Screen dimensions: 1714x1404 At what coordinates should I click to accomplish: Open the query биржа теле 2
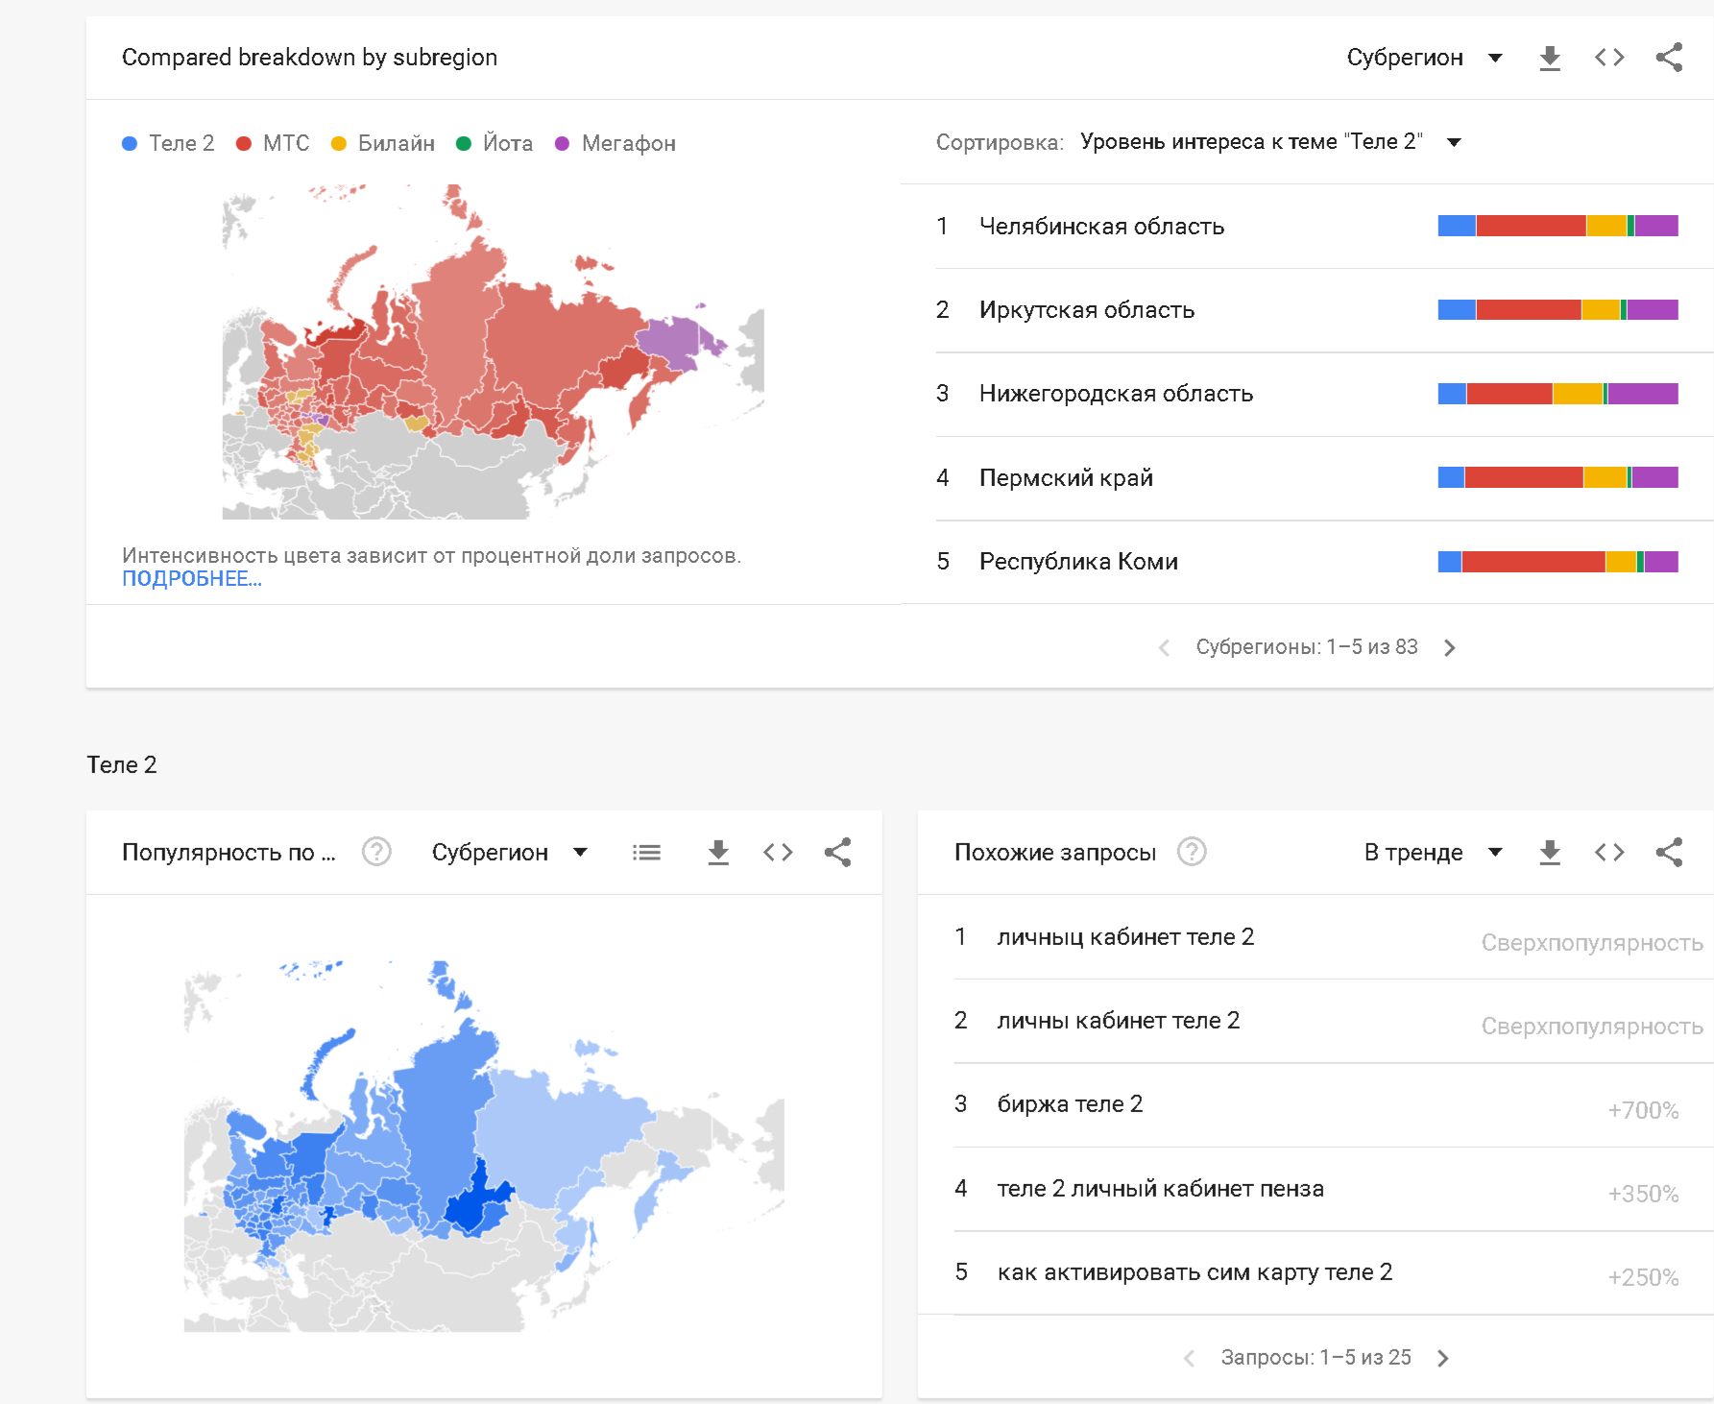coord(1070,1104)
